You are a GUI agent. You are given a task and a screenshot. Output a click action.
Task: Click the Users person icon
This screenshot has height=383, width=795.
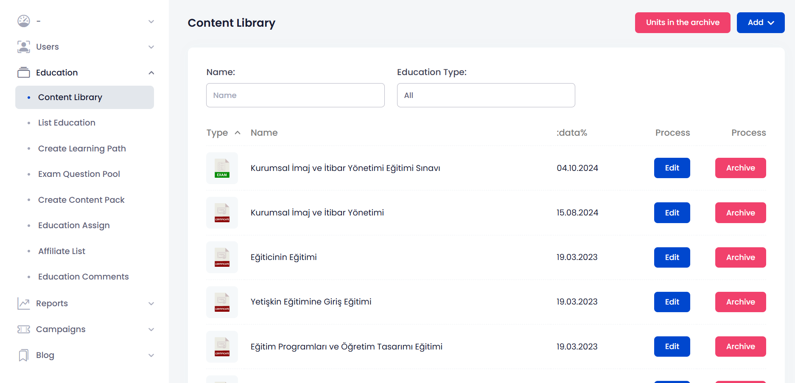24,47
